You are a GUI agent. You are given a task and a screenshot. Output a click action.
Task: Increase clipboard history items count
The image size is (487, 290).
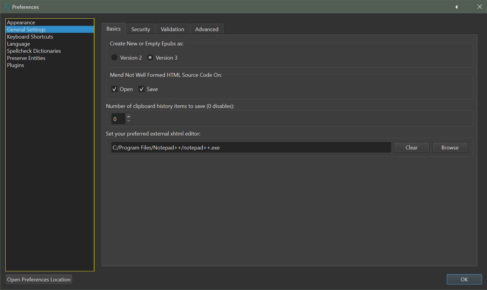(x=128, y=116)
